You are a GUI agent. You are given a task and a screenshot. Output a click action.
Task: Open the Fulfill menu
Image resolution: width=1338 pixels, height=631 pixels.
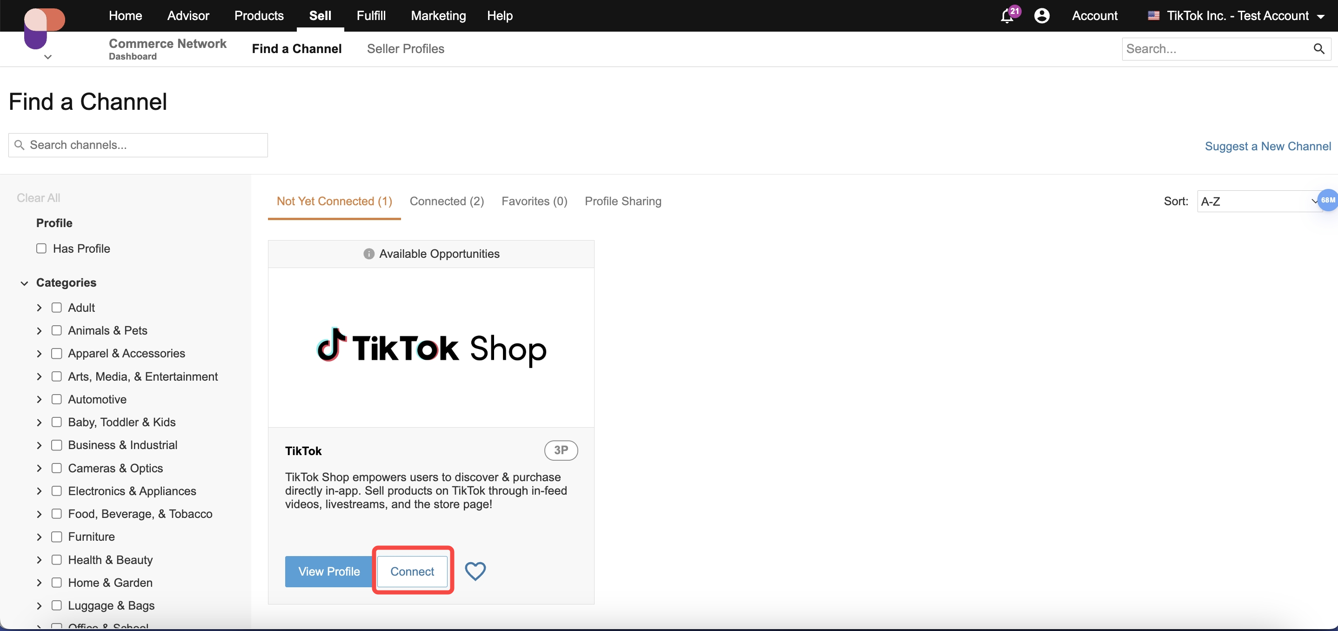(x=371, y=16)
